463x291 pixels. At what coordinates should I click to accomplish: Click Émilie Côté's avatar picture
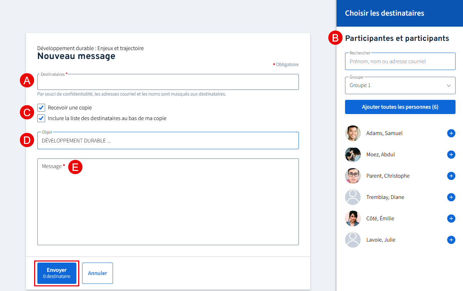[x=352, y=219]
